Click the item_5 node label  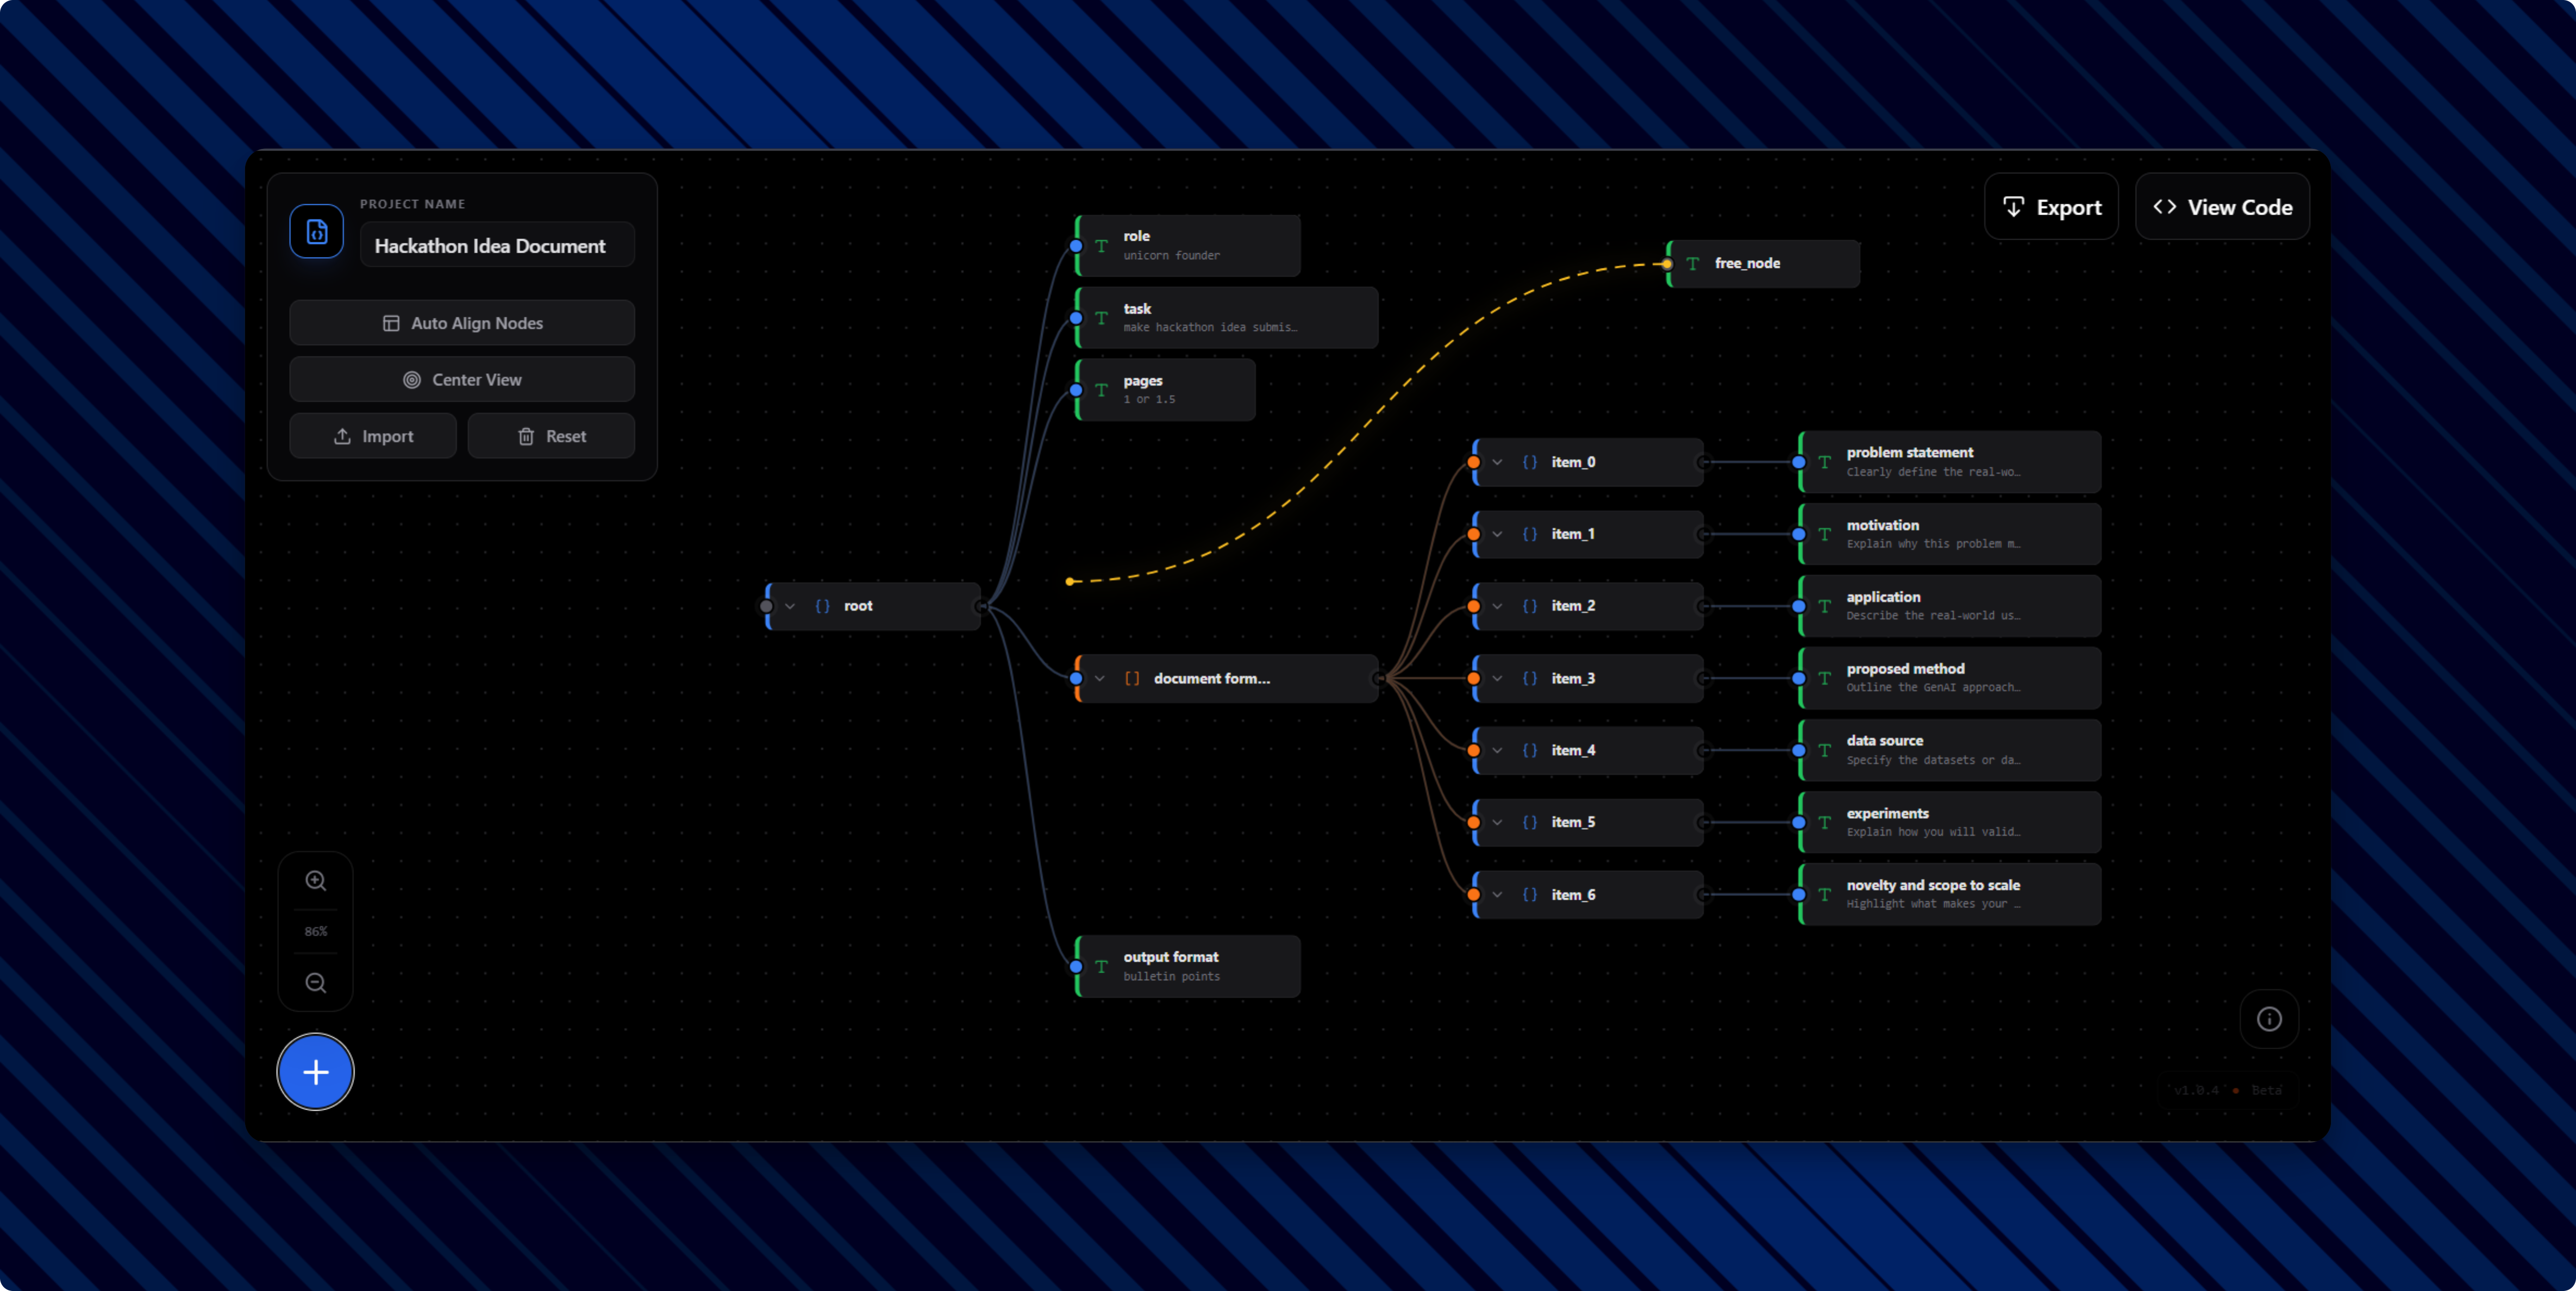click(x=1573, y=822)
